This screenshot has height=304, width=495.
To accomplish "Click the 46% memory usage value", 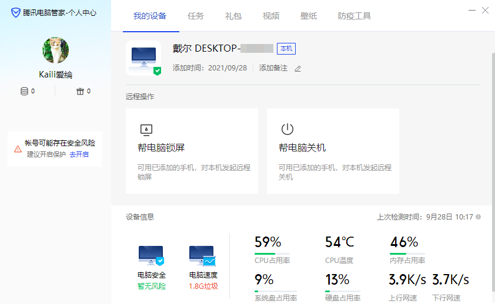I will [x=404, y=242].
